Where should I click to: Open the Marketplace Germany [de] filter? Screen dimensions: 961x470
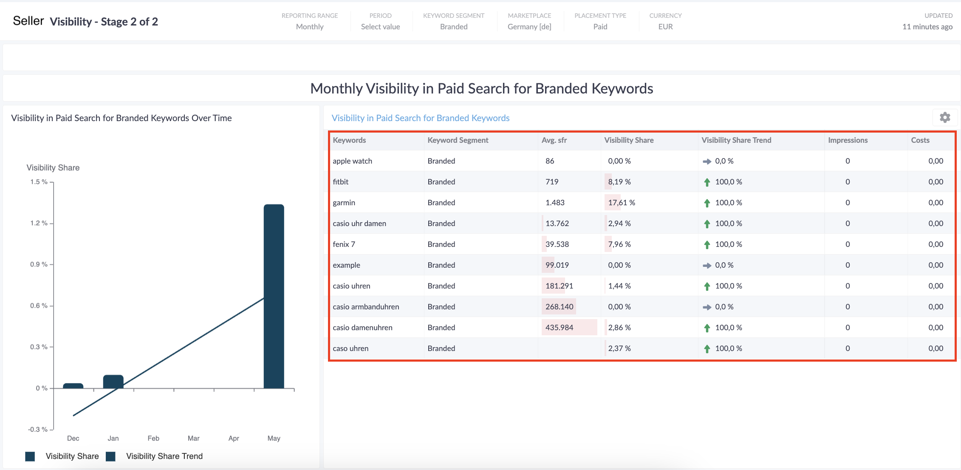pos(529,21)
